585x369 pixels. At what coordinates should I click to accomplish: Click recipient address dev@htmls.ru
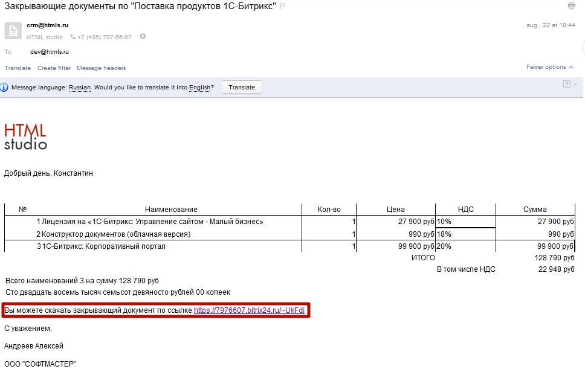coord(50,52)
